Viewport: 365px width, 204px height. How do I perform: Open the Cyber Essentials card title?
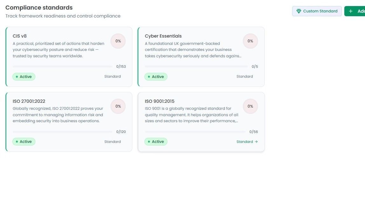pyautogui.click(x=163, y=36)
